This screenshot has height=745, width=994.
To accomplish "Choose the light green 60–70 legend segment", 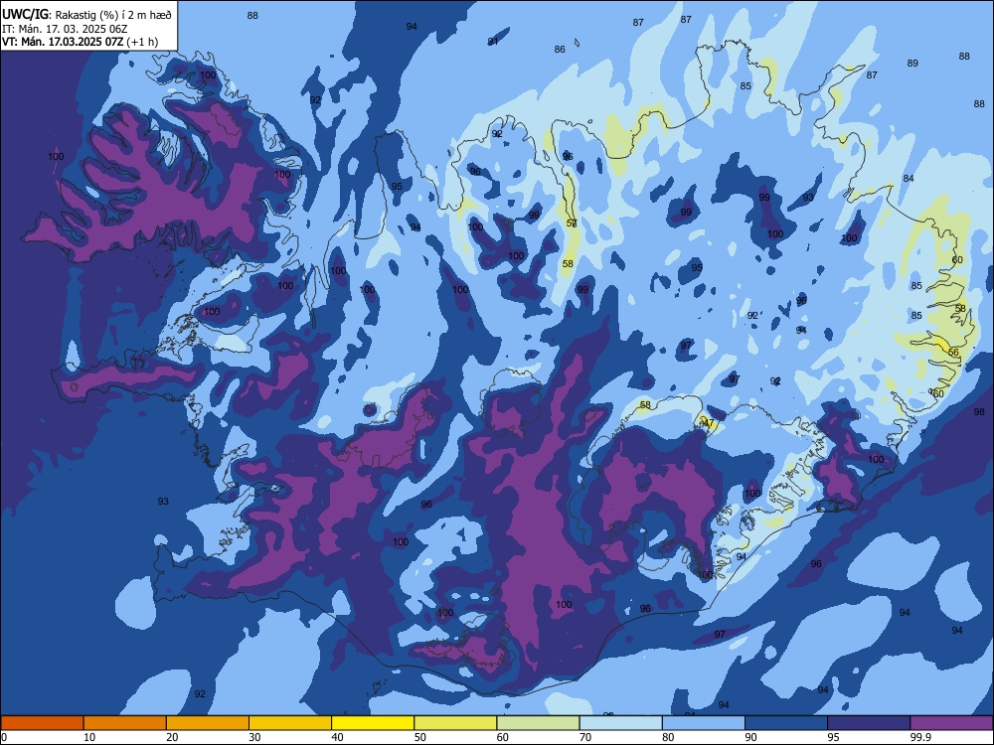I will pyautogui.click(x=538, y=723).
